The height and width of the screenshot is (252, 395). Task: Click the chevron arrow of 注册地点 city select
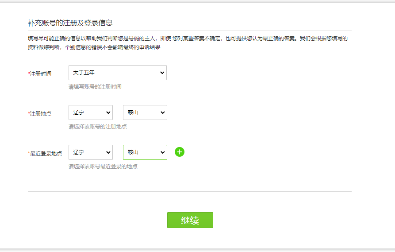pyautogui.click(x=161, y=112)
